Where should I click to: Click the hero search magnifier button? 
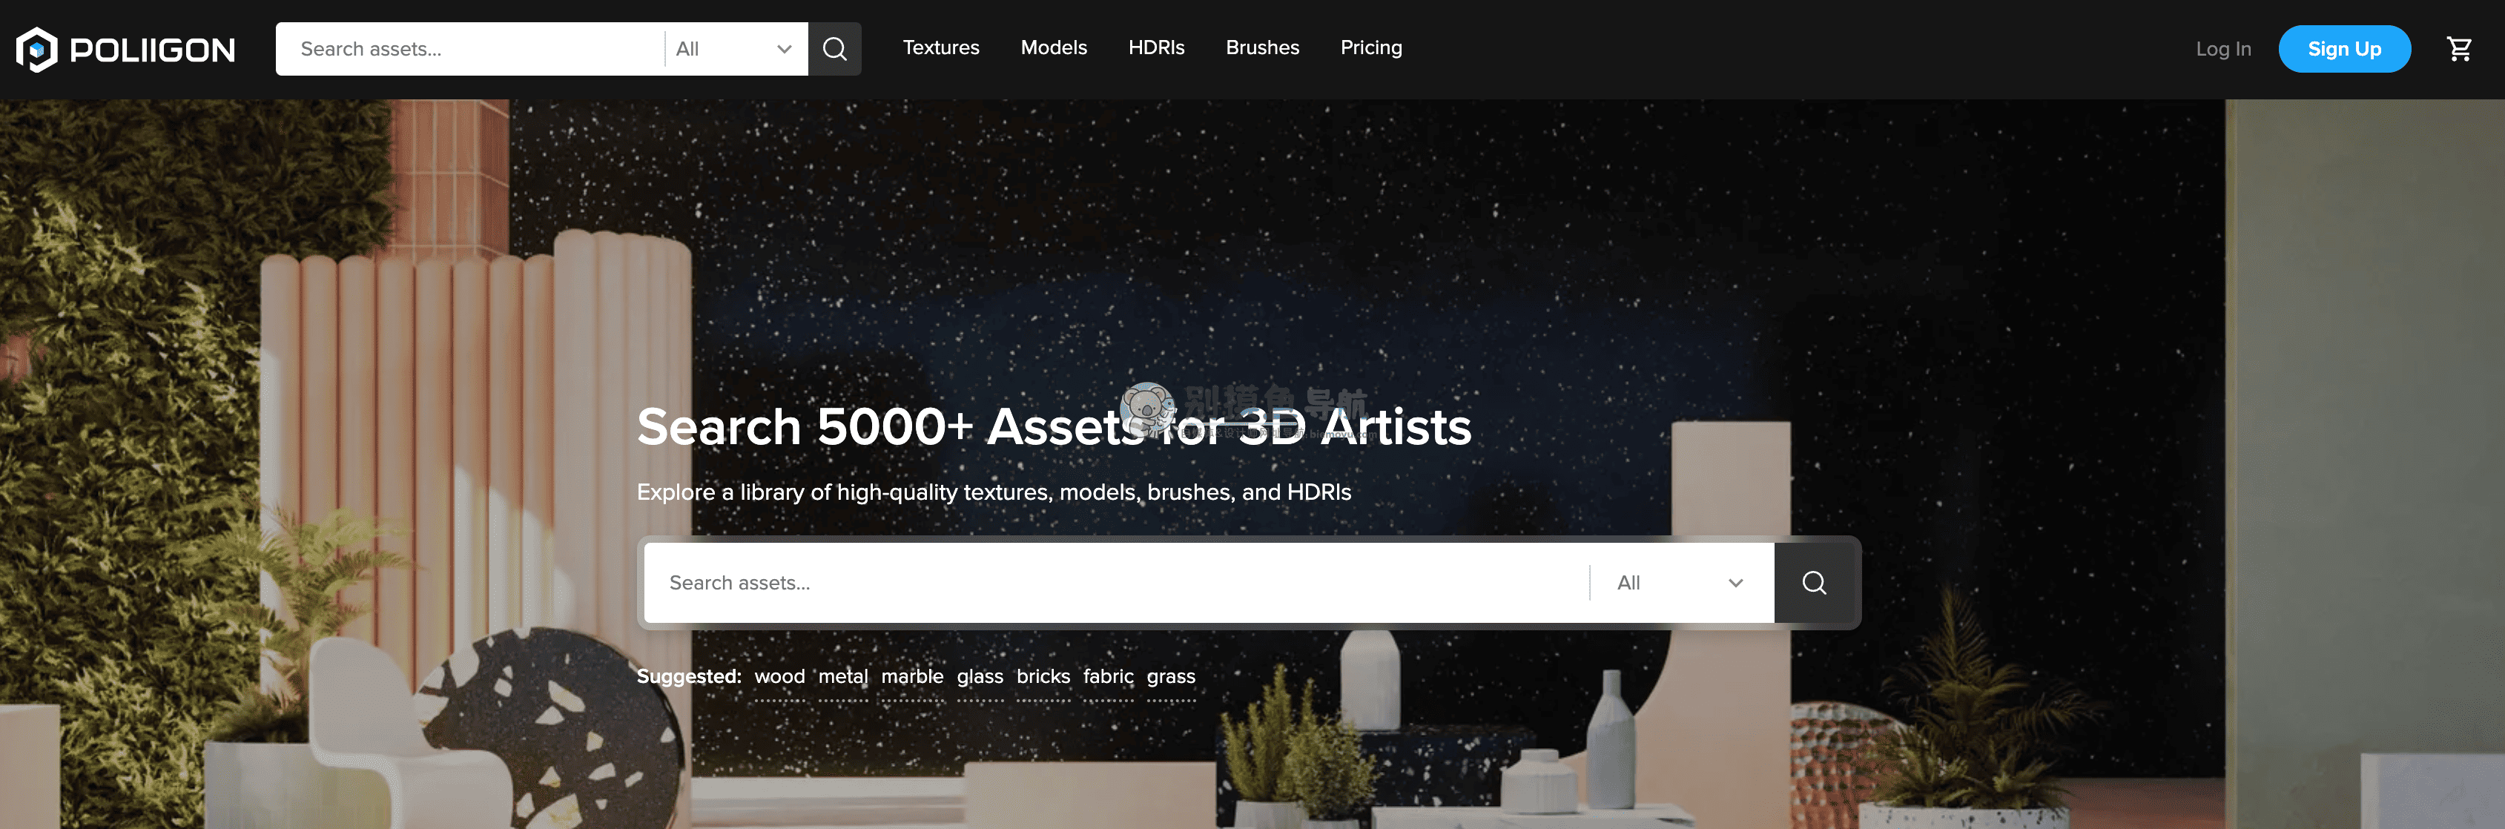click(x=1814, y=582)
